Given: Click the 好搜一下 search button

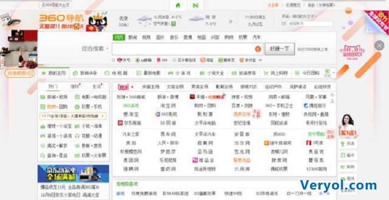Looking at the screenshot, I should [x=280, y=49].
